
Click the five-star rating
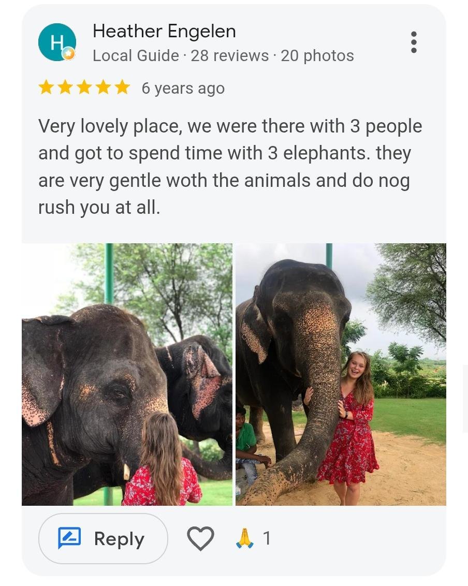point(84,88)
